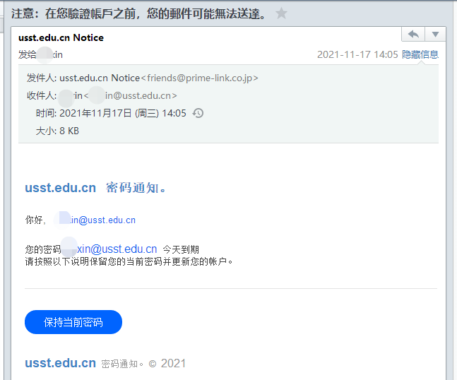This screenshot has height=380, width=457.
Task: Click the email subject line starting with 注意
Action: (140, 13)
